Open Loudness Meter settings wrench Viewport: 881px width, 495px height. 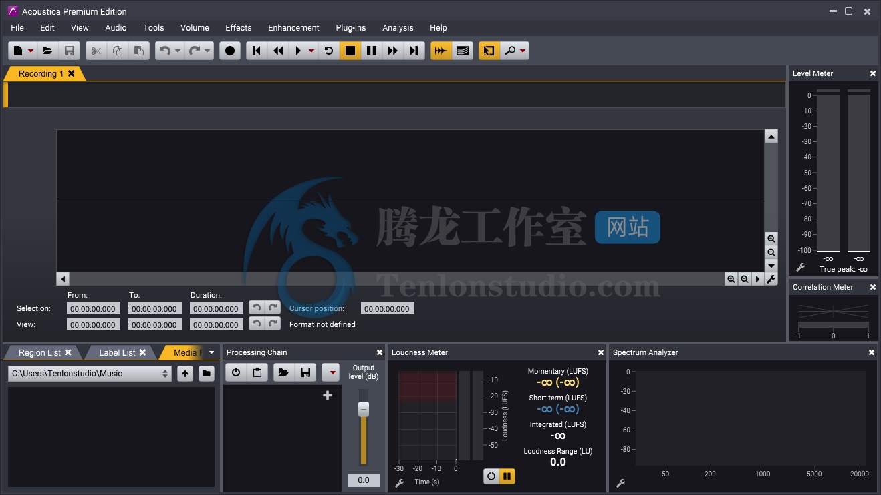[x=399, y=483]
